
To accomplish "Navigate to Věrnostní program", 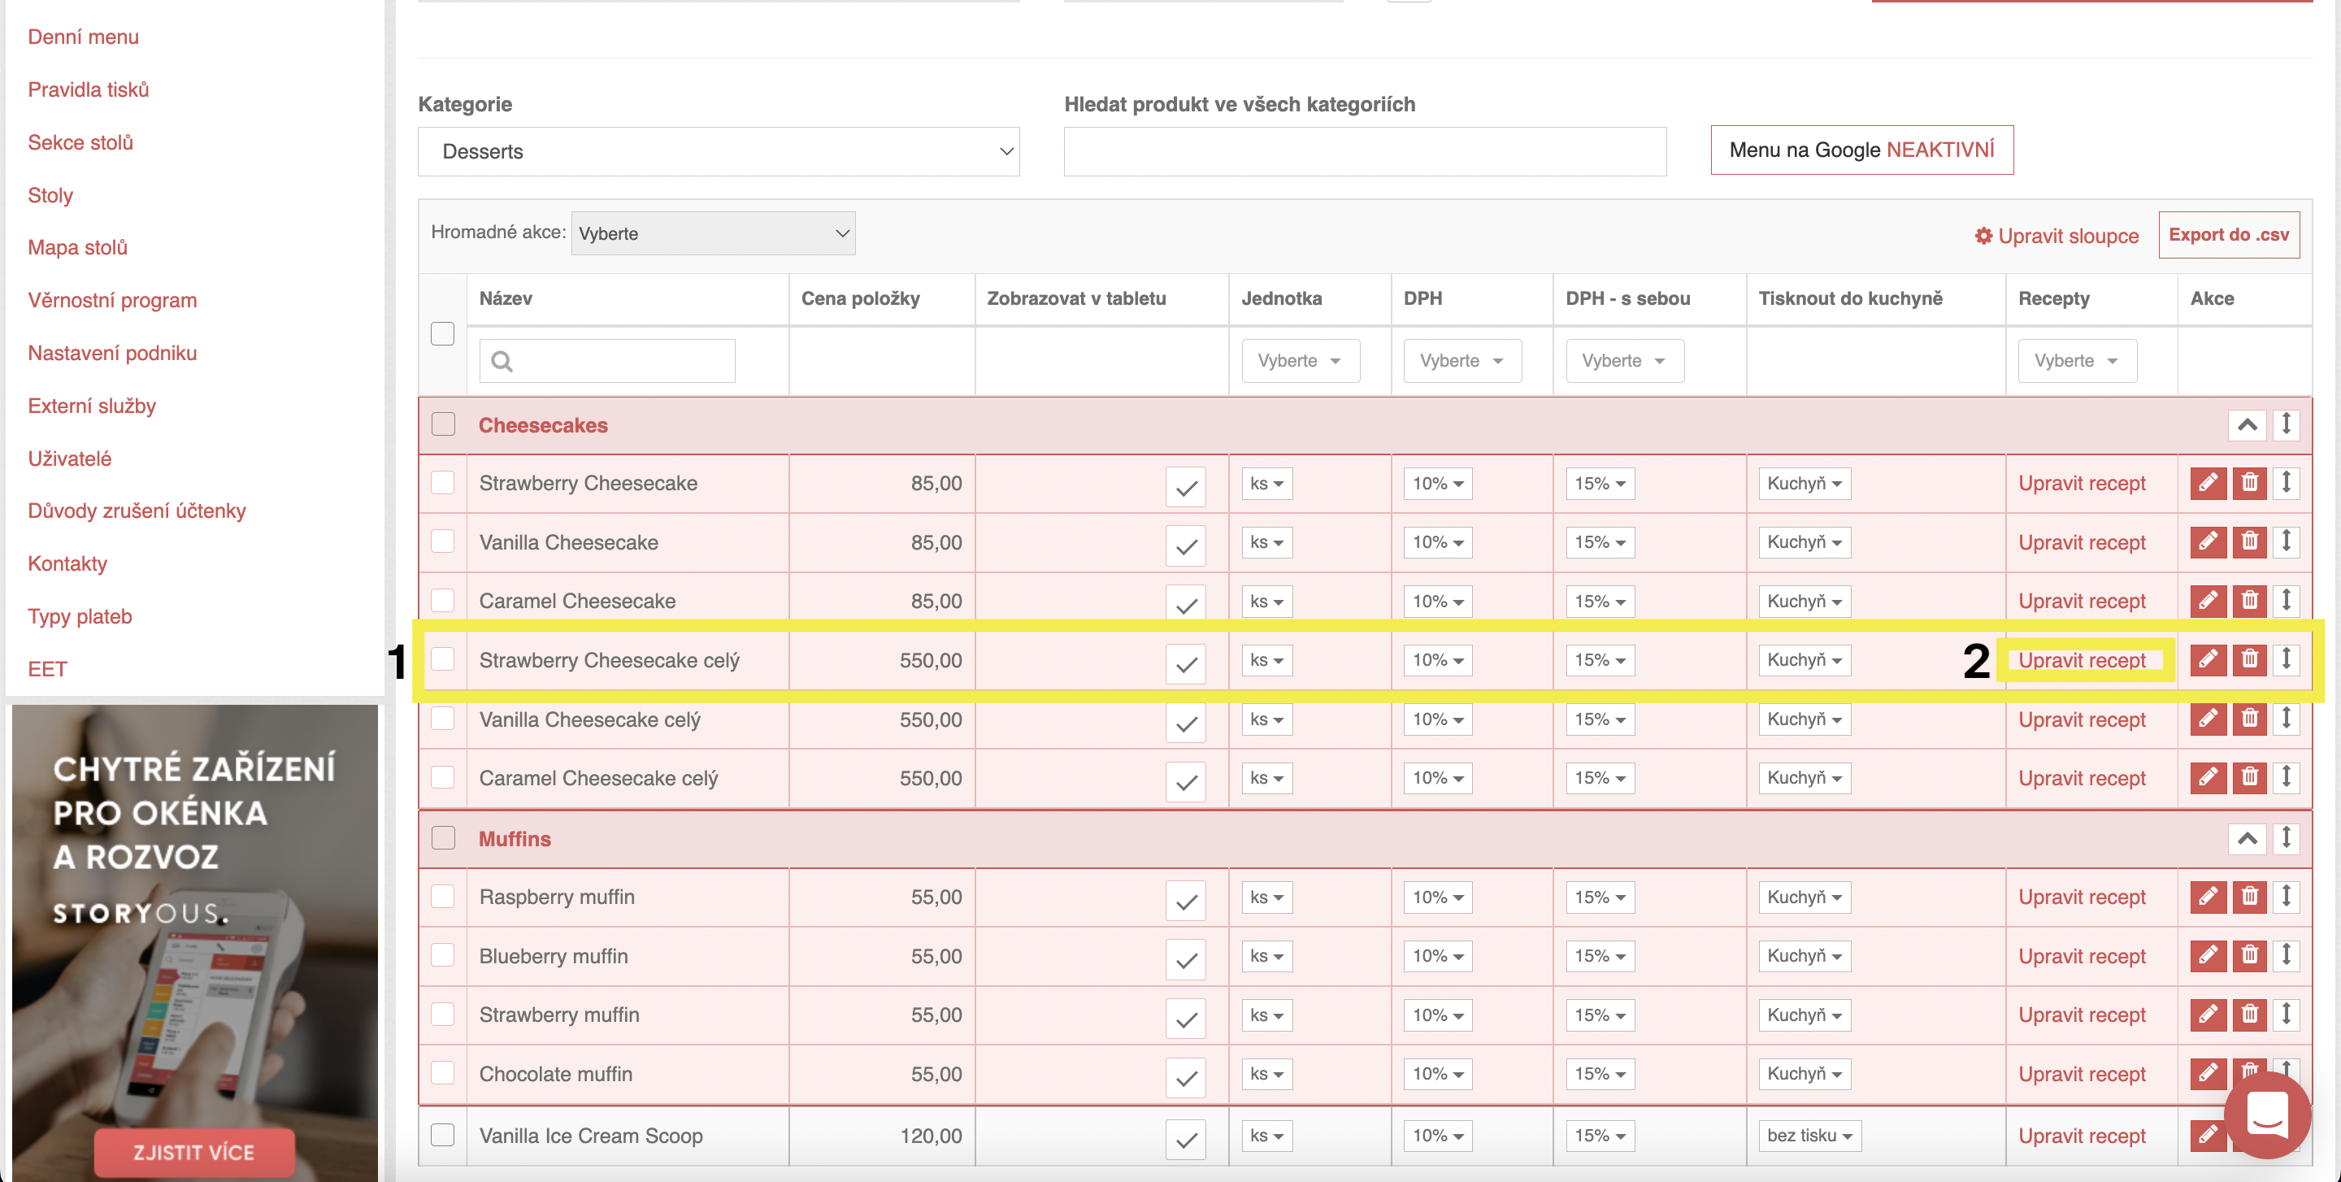I will (112, 300).
